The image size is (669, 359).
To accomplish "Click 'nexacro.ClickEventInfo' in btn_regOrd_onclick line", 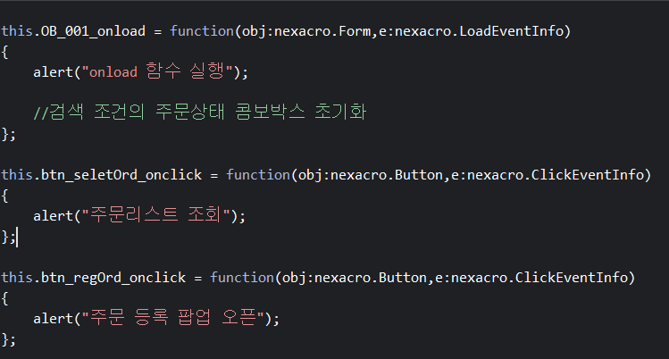I will [539, 278].
